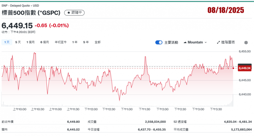Open 進階圖表 advanced chart link
This screenshot has width=254, height=136.
pyautogui.click(x=226, y=42)
